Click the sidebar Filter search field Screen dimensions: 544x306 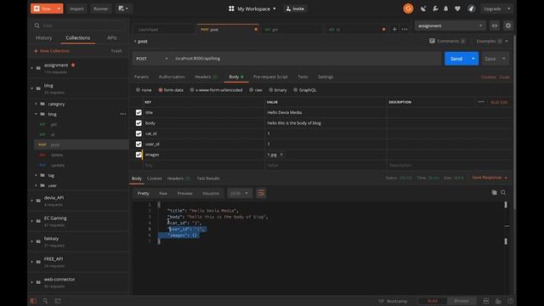tap(78, 25)
